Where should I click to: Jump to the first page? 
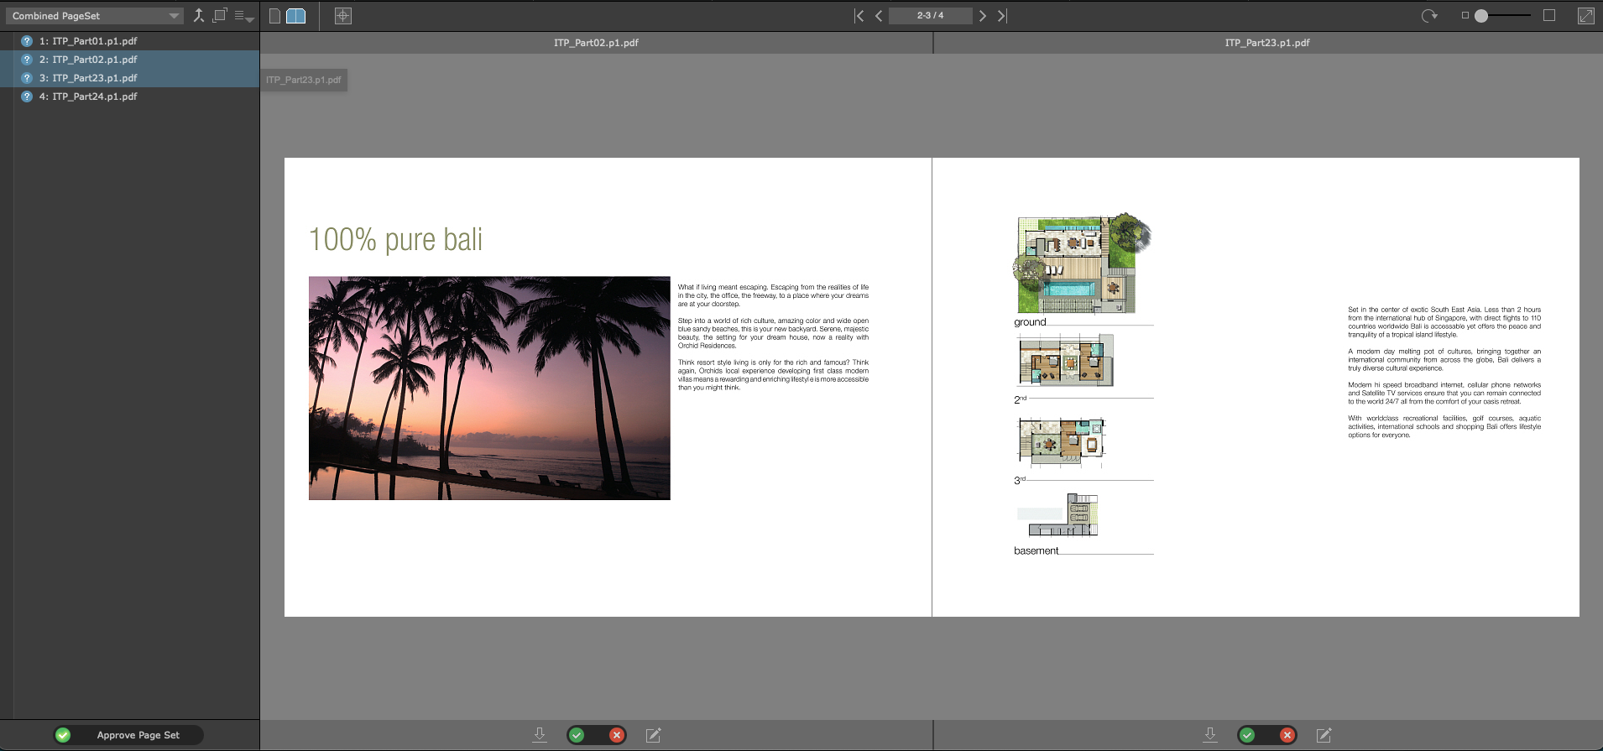(x=859, y=16)
